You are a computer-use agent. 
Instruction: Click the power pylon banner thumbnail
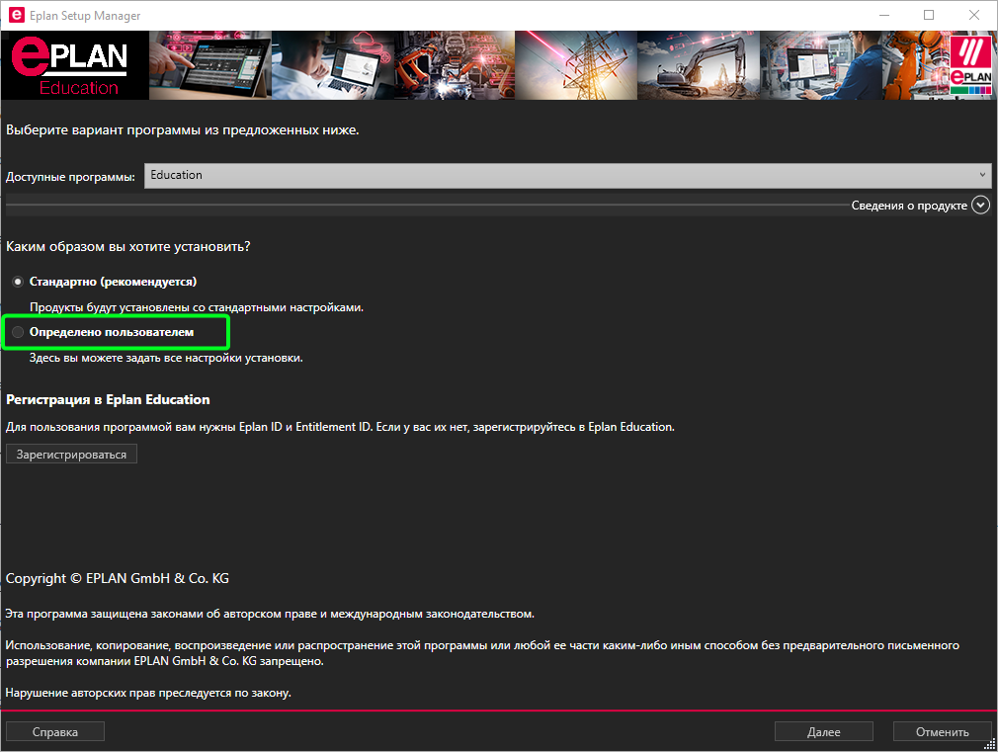tap(576, 65)
